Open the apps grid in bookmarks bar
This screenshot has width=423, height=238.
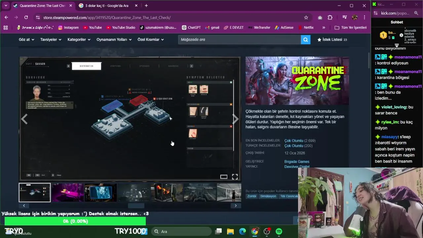[6, 27]
